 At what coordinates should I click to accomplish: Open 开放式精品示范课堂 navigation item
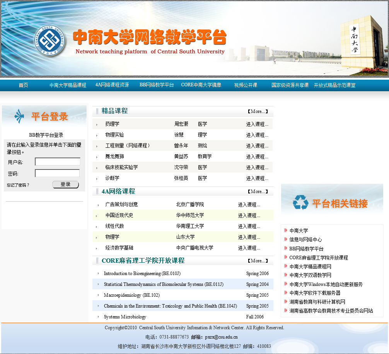click(334, 85)
